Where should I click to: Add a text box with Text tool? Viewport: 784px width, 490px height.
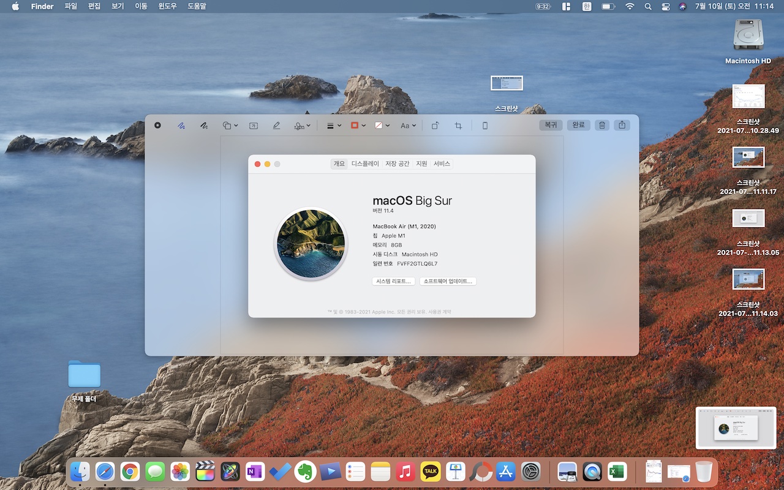pyautogui.click(x=254, y=125)
